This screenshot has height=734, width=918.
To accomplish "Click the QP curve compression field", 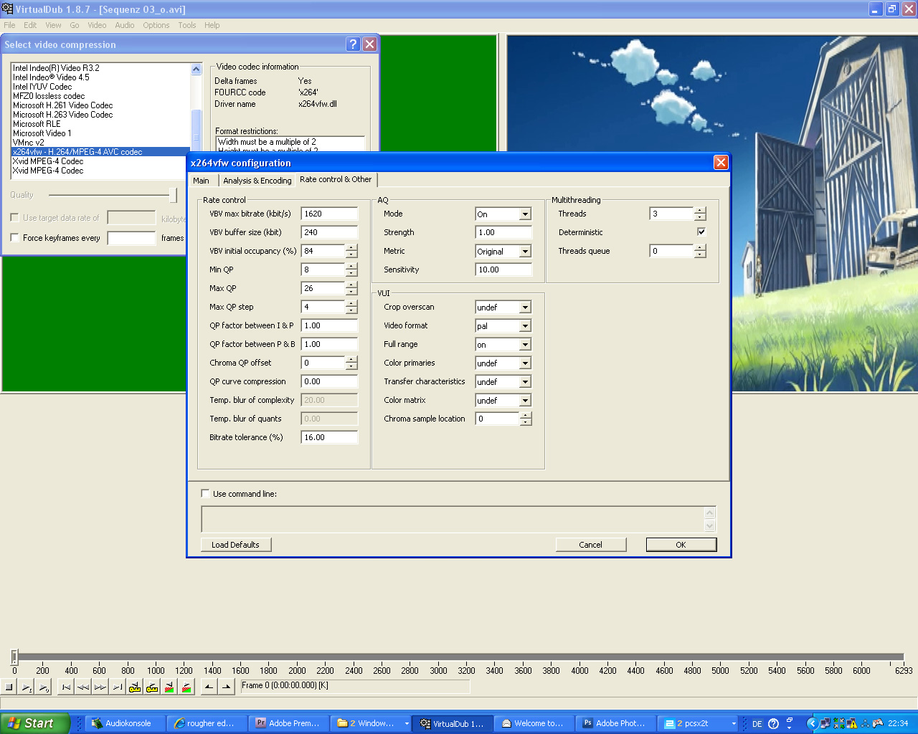I will pos(329,381).
